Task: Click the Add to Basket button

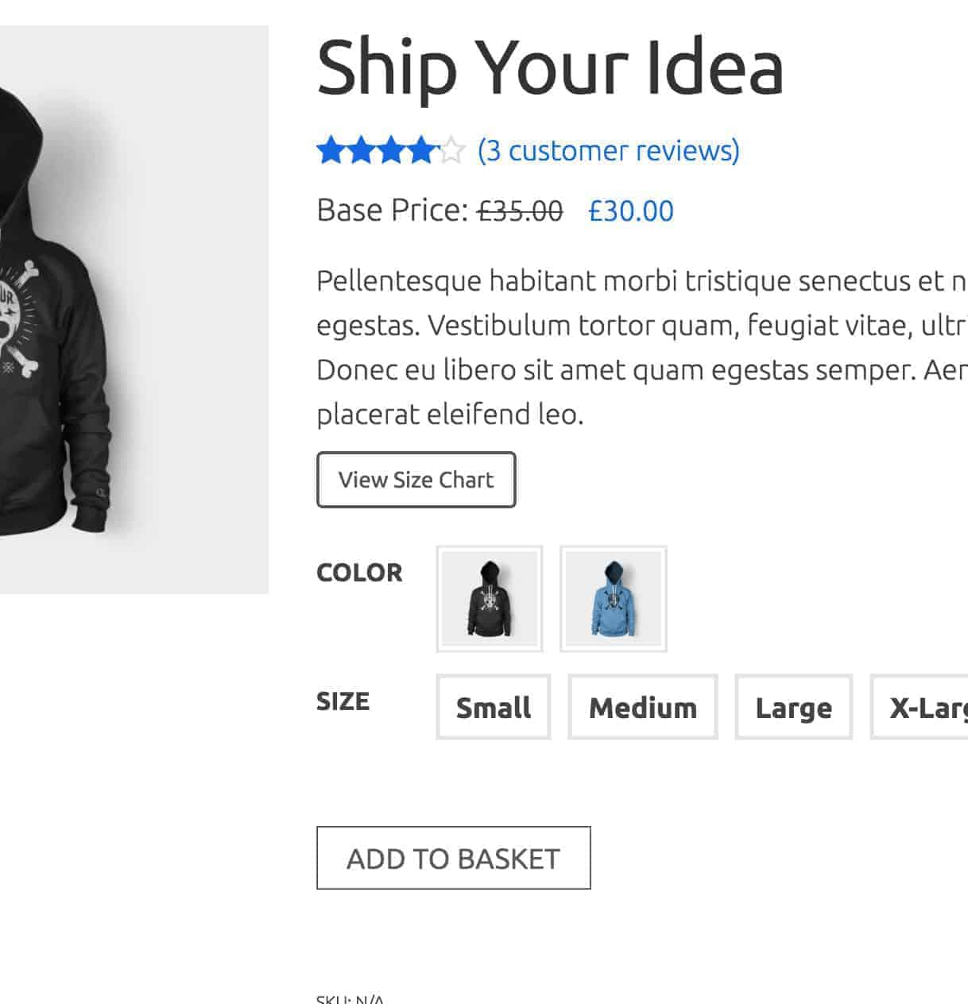Action: click(x=453, y=858)
